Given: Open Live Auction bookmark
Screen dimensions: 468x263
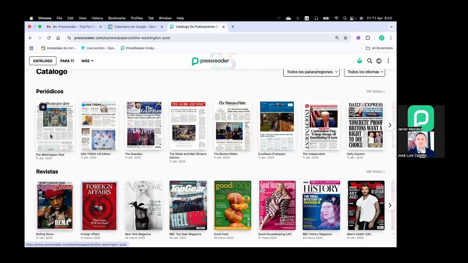Looking at the screenshot, I should point(98,48).
